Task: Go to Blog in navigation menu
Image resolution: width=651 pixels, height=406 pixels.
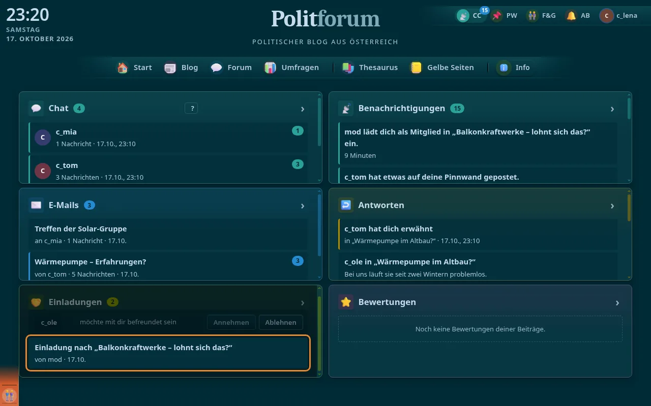Action: pos(181,67)
